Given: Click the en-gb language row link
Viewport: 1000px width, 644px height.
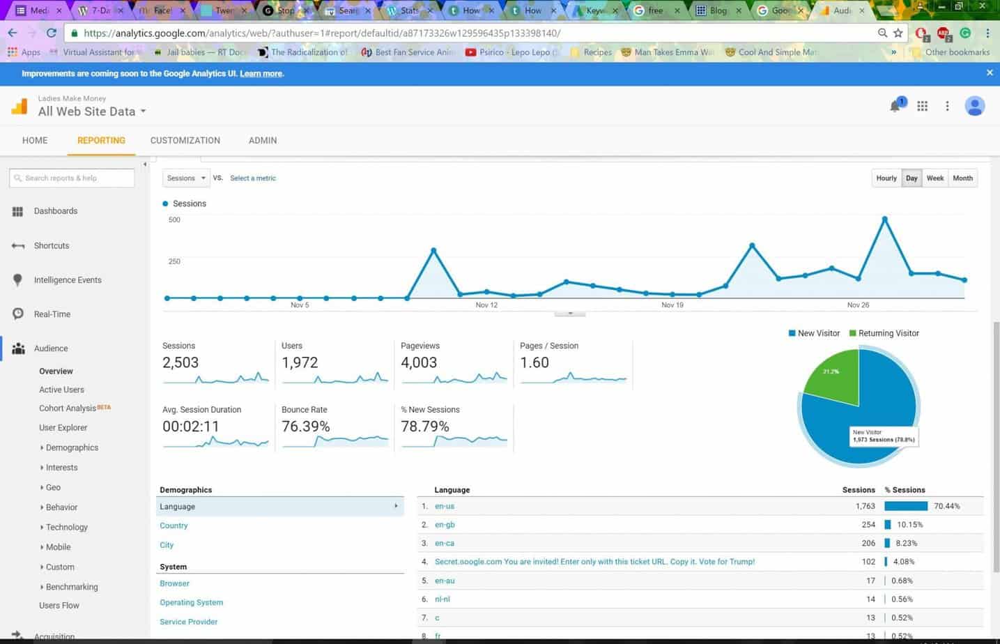Looking at the screenshot, I should (445, 525).
